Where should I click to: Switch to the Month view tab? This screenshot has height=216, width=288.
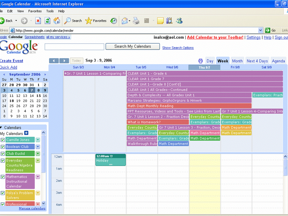[x=237, y=61]
